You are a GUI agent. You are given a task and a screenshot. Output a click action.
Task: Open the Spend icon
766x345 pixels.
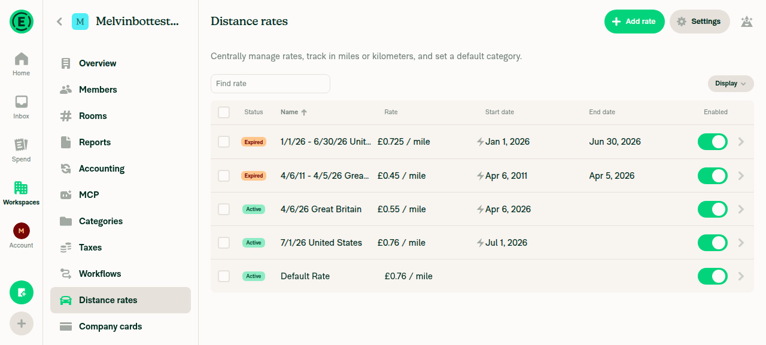[22, 145]
